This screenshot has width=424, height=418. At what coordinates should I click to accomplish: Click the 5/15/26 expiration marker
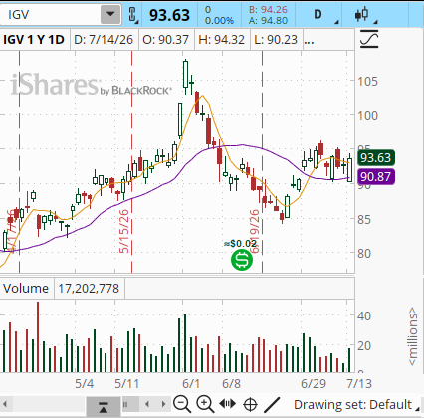tap(124, 231)
